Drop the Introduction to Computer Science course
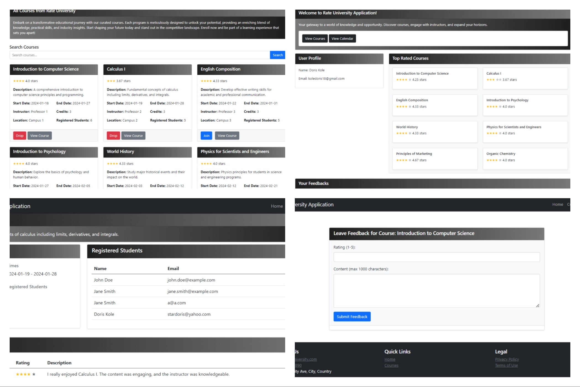Viewport: 580px width, 387px height. [19, 136]
